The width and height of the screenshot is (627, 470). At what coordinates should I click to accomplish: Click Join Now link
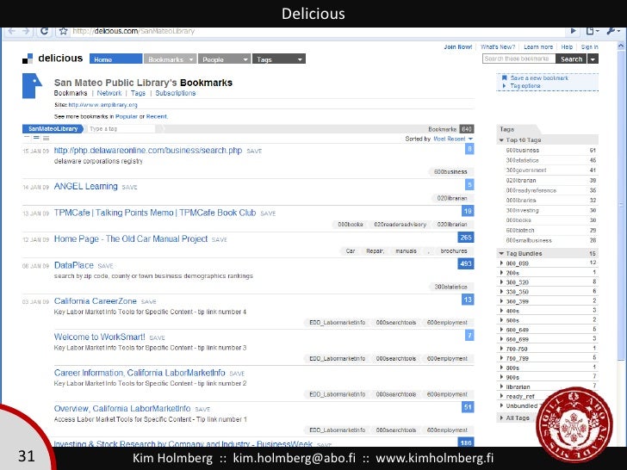pos(458,47)
